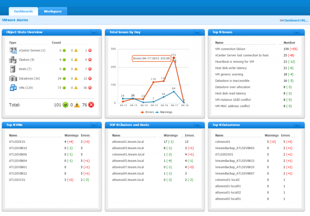Image resolution: width=310 pixels, height=216 pixels.
Task: Click the 04/15 errors data point labeled 116
Action: (x=153, y=82)
